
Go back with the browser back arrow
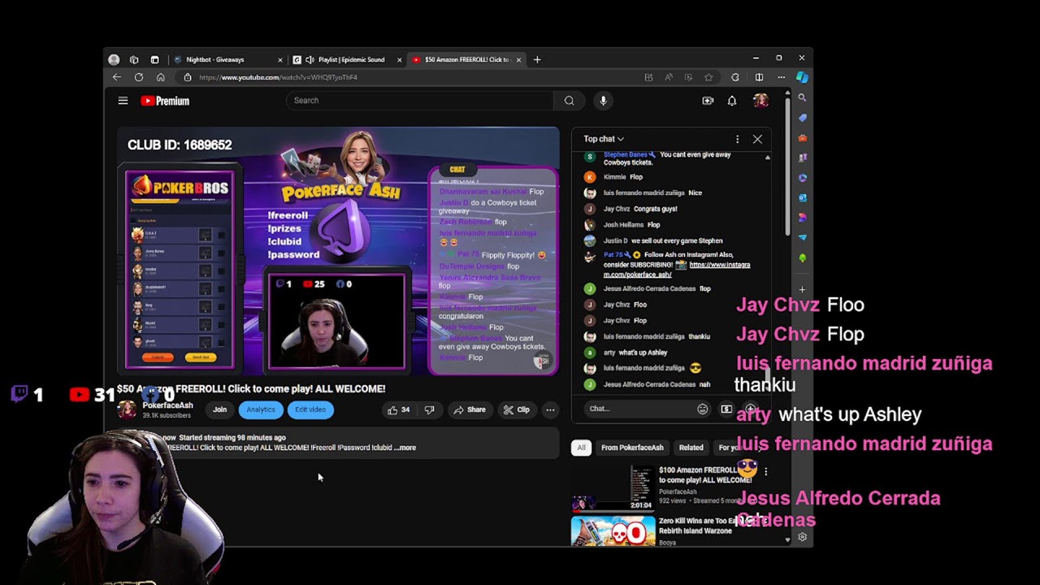pyautogui.click(x=117, y=77)
